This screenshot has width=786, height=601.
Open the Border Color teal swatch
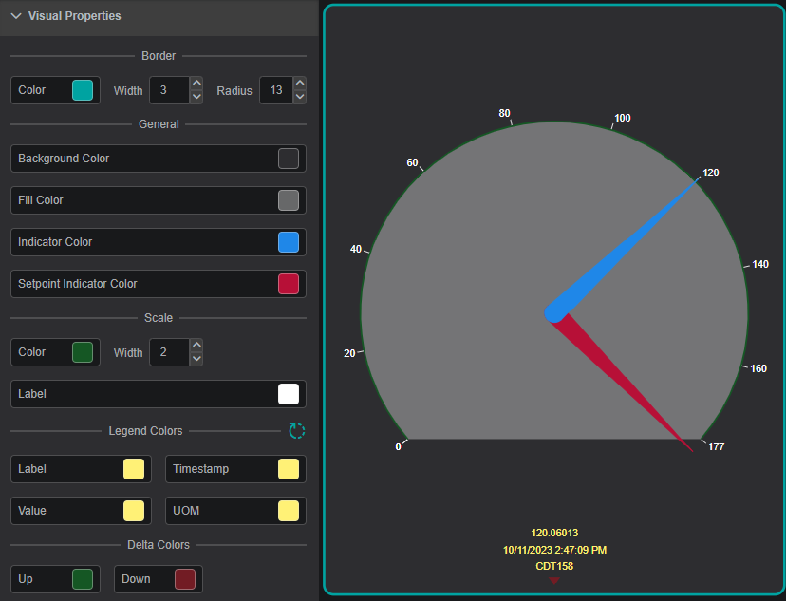click(83, 90)
